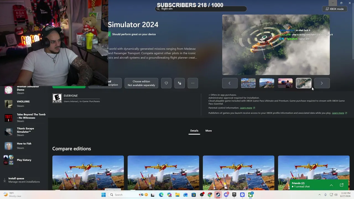Click 'Users Interact, In-Game Purchases' text

82,101
